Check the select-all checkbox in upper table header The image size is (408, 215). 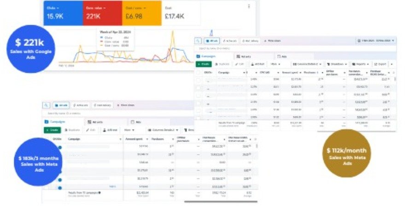click(x=198, y=73)
